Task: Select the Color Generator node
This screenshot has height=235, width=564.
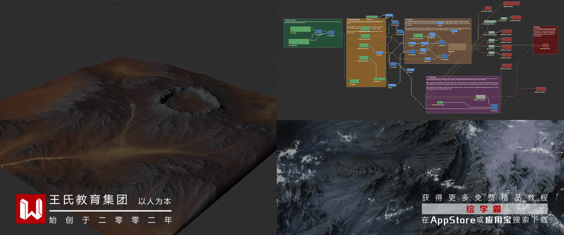Action: (x=440, y=103)
